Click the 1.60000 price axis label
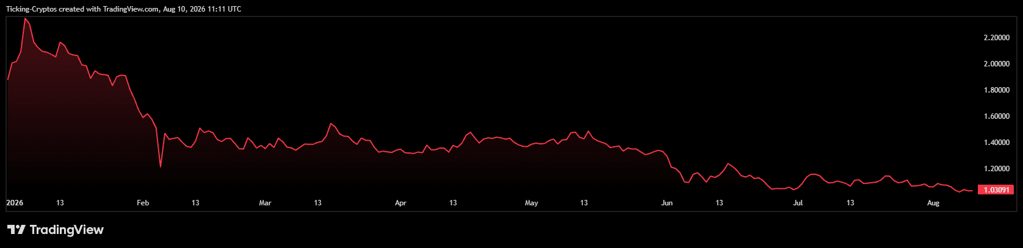Image resolution: width=1023 pixels, height=248 pixels. click(x=996, y=116)
